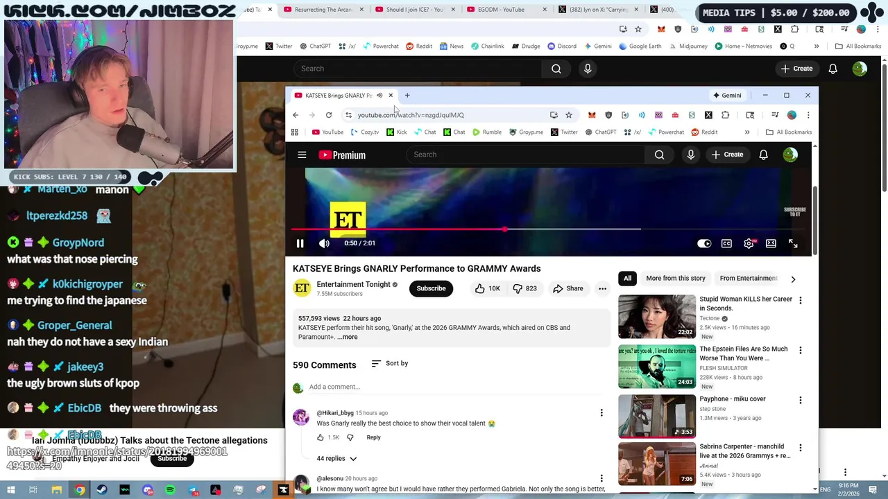Open Gemini button in front window title bar
Image resolution: width=888 pixels, height=499 pixels.
[x=727, y=95]
